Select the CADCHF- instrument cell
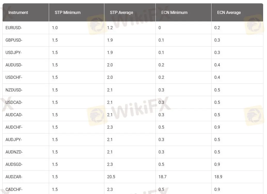The image size is (267, 194). click(x=14, y=189)
